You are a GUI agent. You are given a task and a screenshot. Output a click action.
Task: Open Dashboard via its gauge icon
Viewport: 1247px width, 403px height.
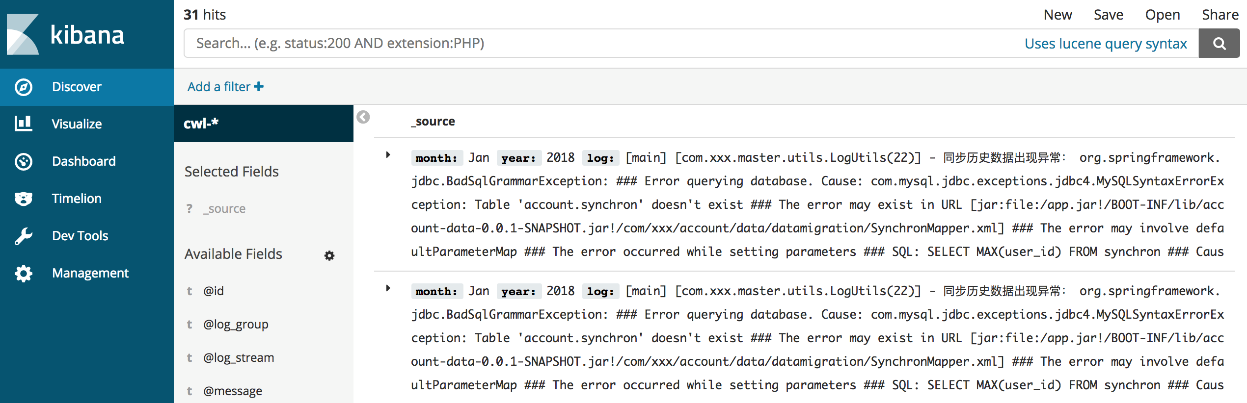point(24,161)
